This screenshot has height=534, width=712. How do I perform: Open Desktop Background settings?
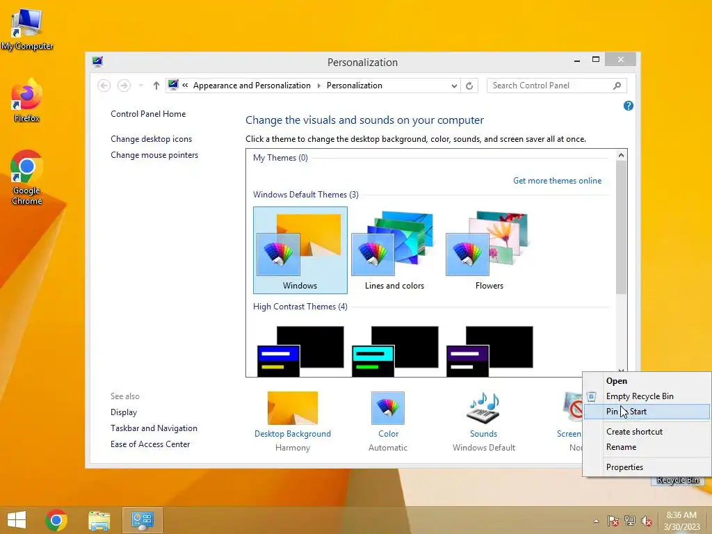coord(293,421)
